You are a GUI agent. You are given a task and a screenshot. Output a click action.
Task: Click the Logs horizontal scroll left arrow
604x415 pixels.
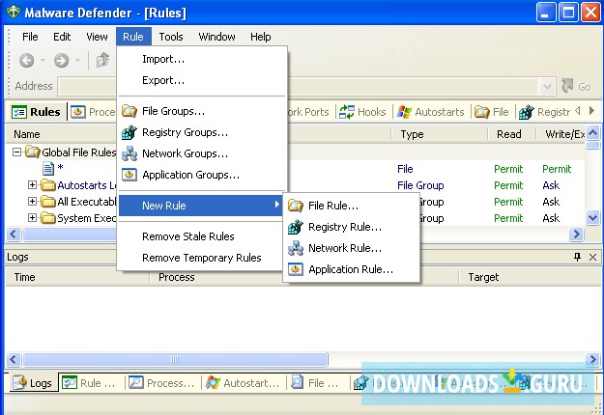pos(13,360)
